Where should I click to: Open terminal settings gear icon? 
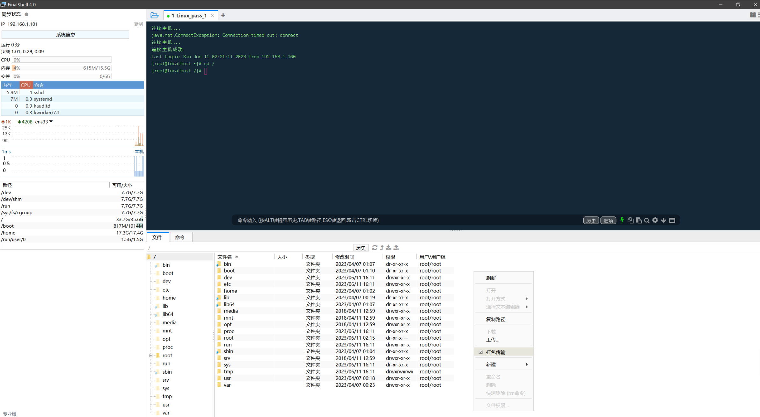coord(655,220)
